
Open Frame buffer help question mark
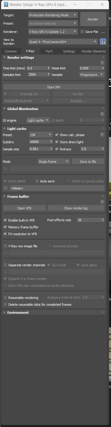(102, 202)
